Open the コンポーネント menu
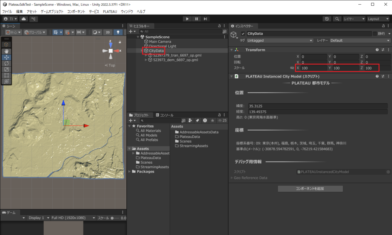This screenshot has height=235, width=392. 76,12
